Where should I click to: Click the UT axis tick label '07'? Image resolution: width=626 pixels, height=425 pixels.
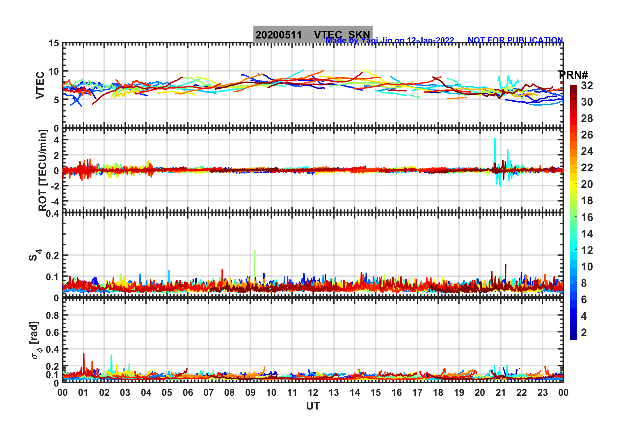pos(209,392)
